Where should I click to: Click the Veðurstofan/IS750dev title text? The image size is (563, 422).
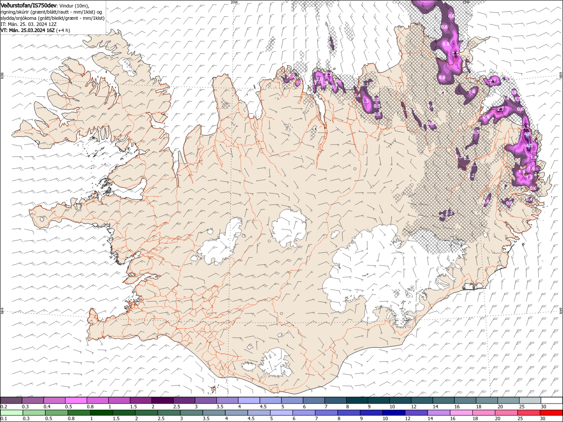click(28, 5)
